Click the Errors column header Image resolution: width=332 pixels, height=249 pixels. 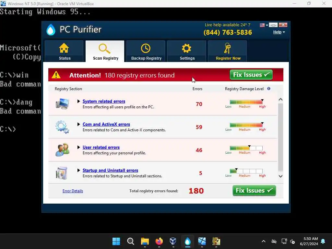[x=197, y=89]
